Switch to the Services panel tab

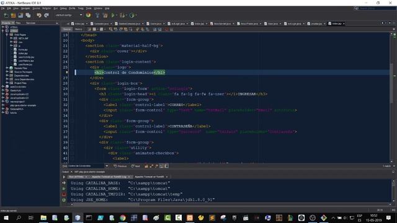point(30,23)
